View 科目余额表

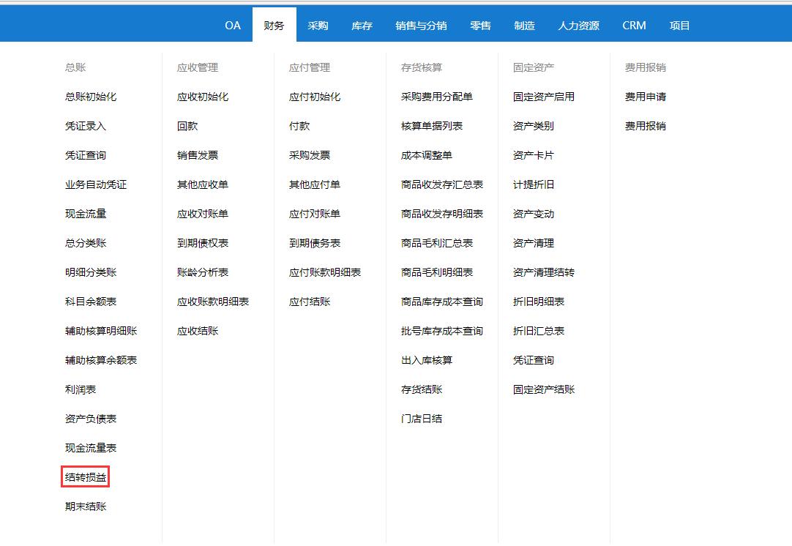coord(91,302)
